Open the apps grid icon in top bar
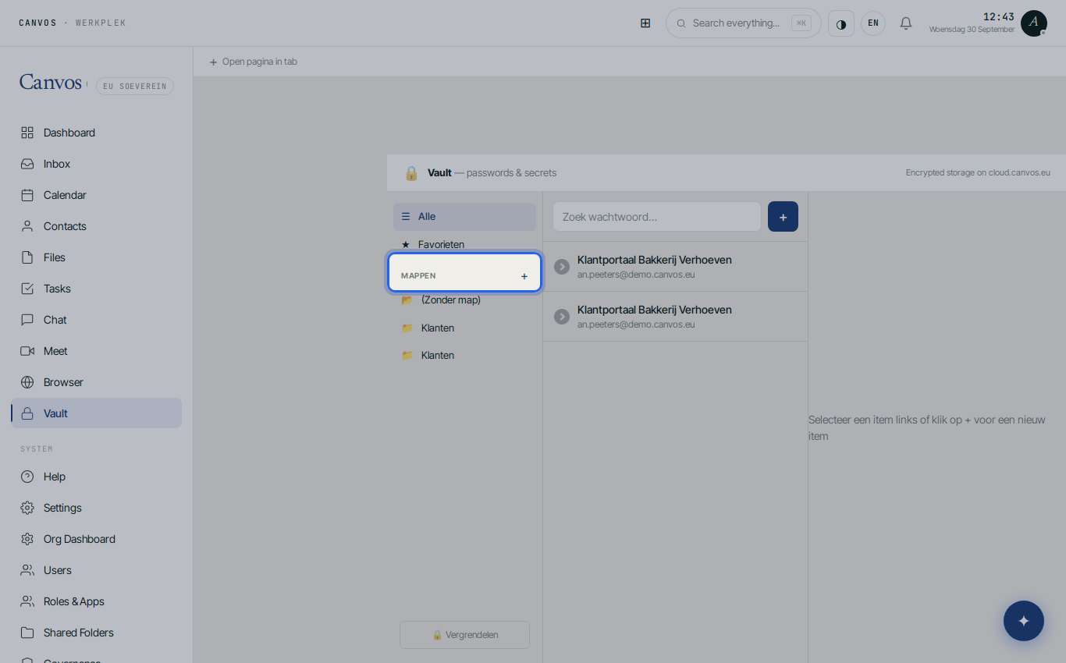 point(645,23)
